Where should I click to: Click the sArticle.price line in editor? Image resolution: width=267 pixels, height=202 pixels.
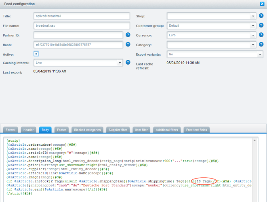point(77,165)
